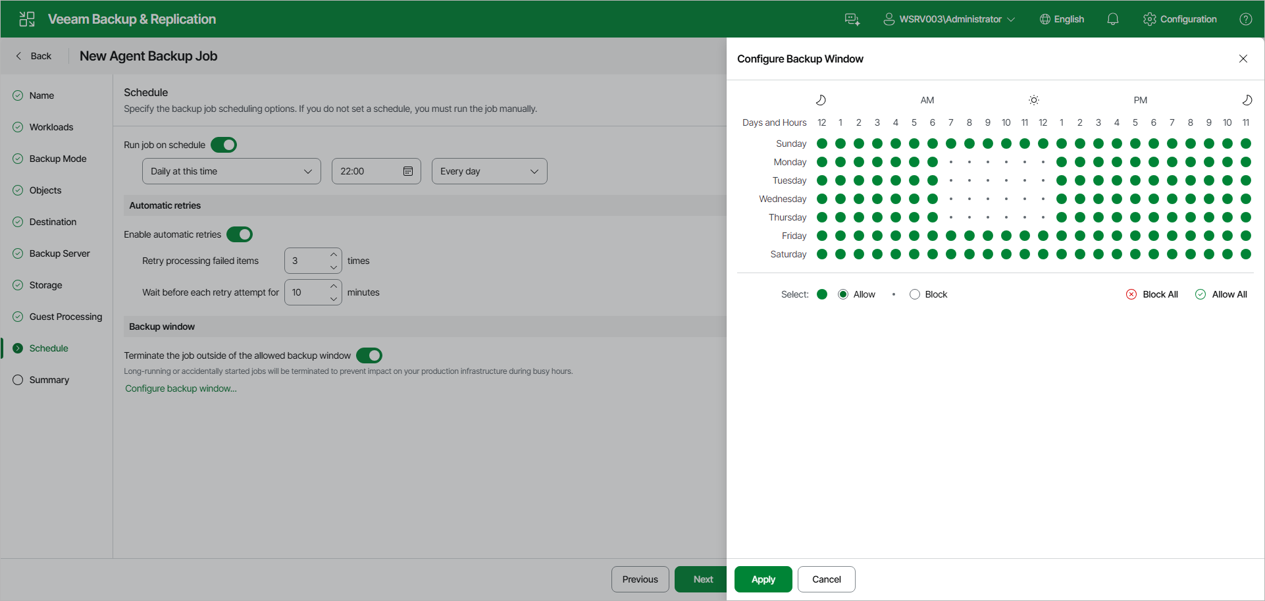Click the Guest Processing step checkmark icon
The width and height of the screenshot is (1265, 601).
[x=18, y=317]
